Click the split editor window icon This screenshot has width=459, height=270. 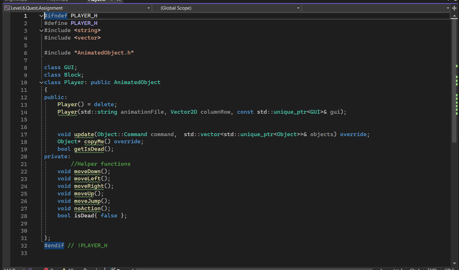pyautogui.click(x=454, y=8)
